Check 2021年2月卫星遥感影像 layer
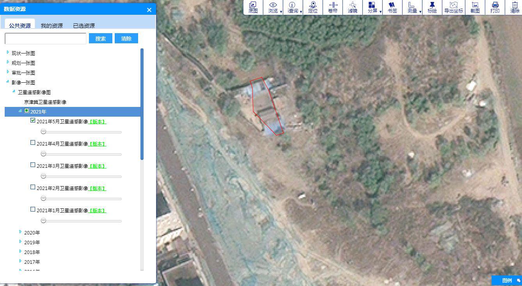The height and width of the screenshot is (286, 522). pyautogui.click(x=33, y=187)
